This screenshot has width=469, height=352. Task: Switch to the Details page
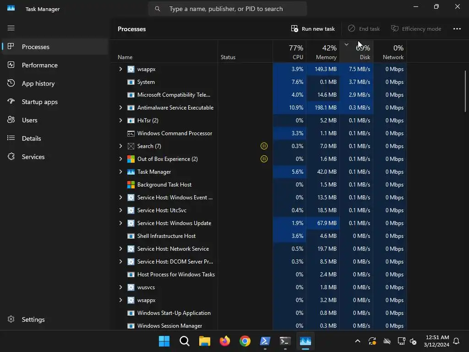point(55,138)
